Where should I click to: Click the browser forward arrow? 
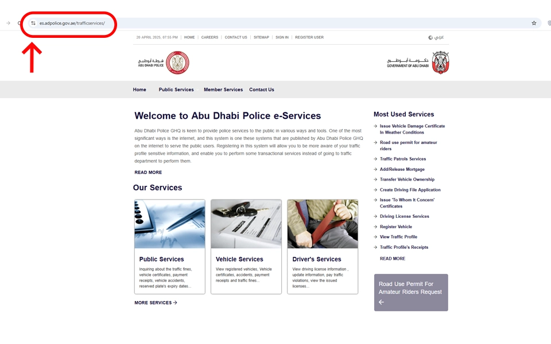(x=8, y=23)
